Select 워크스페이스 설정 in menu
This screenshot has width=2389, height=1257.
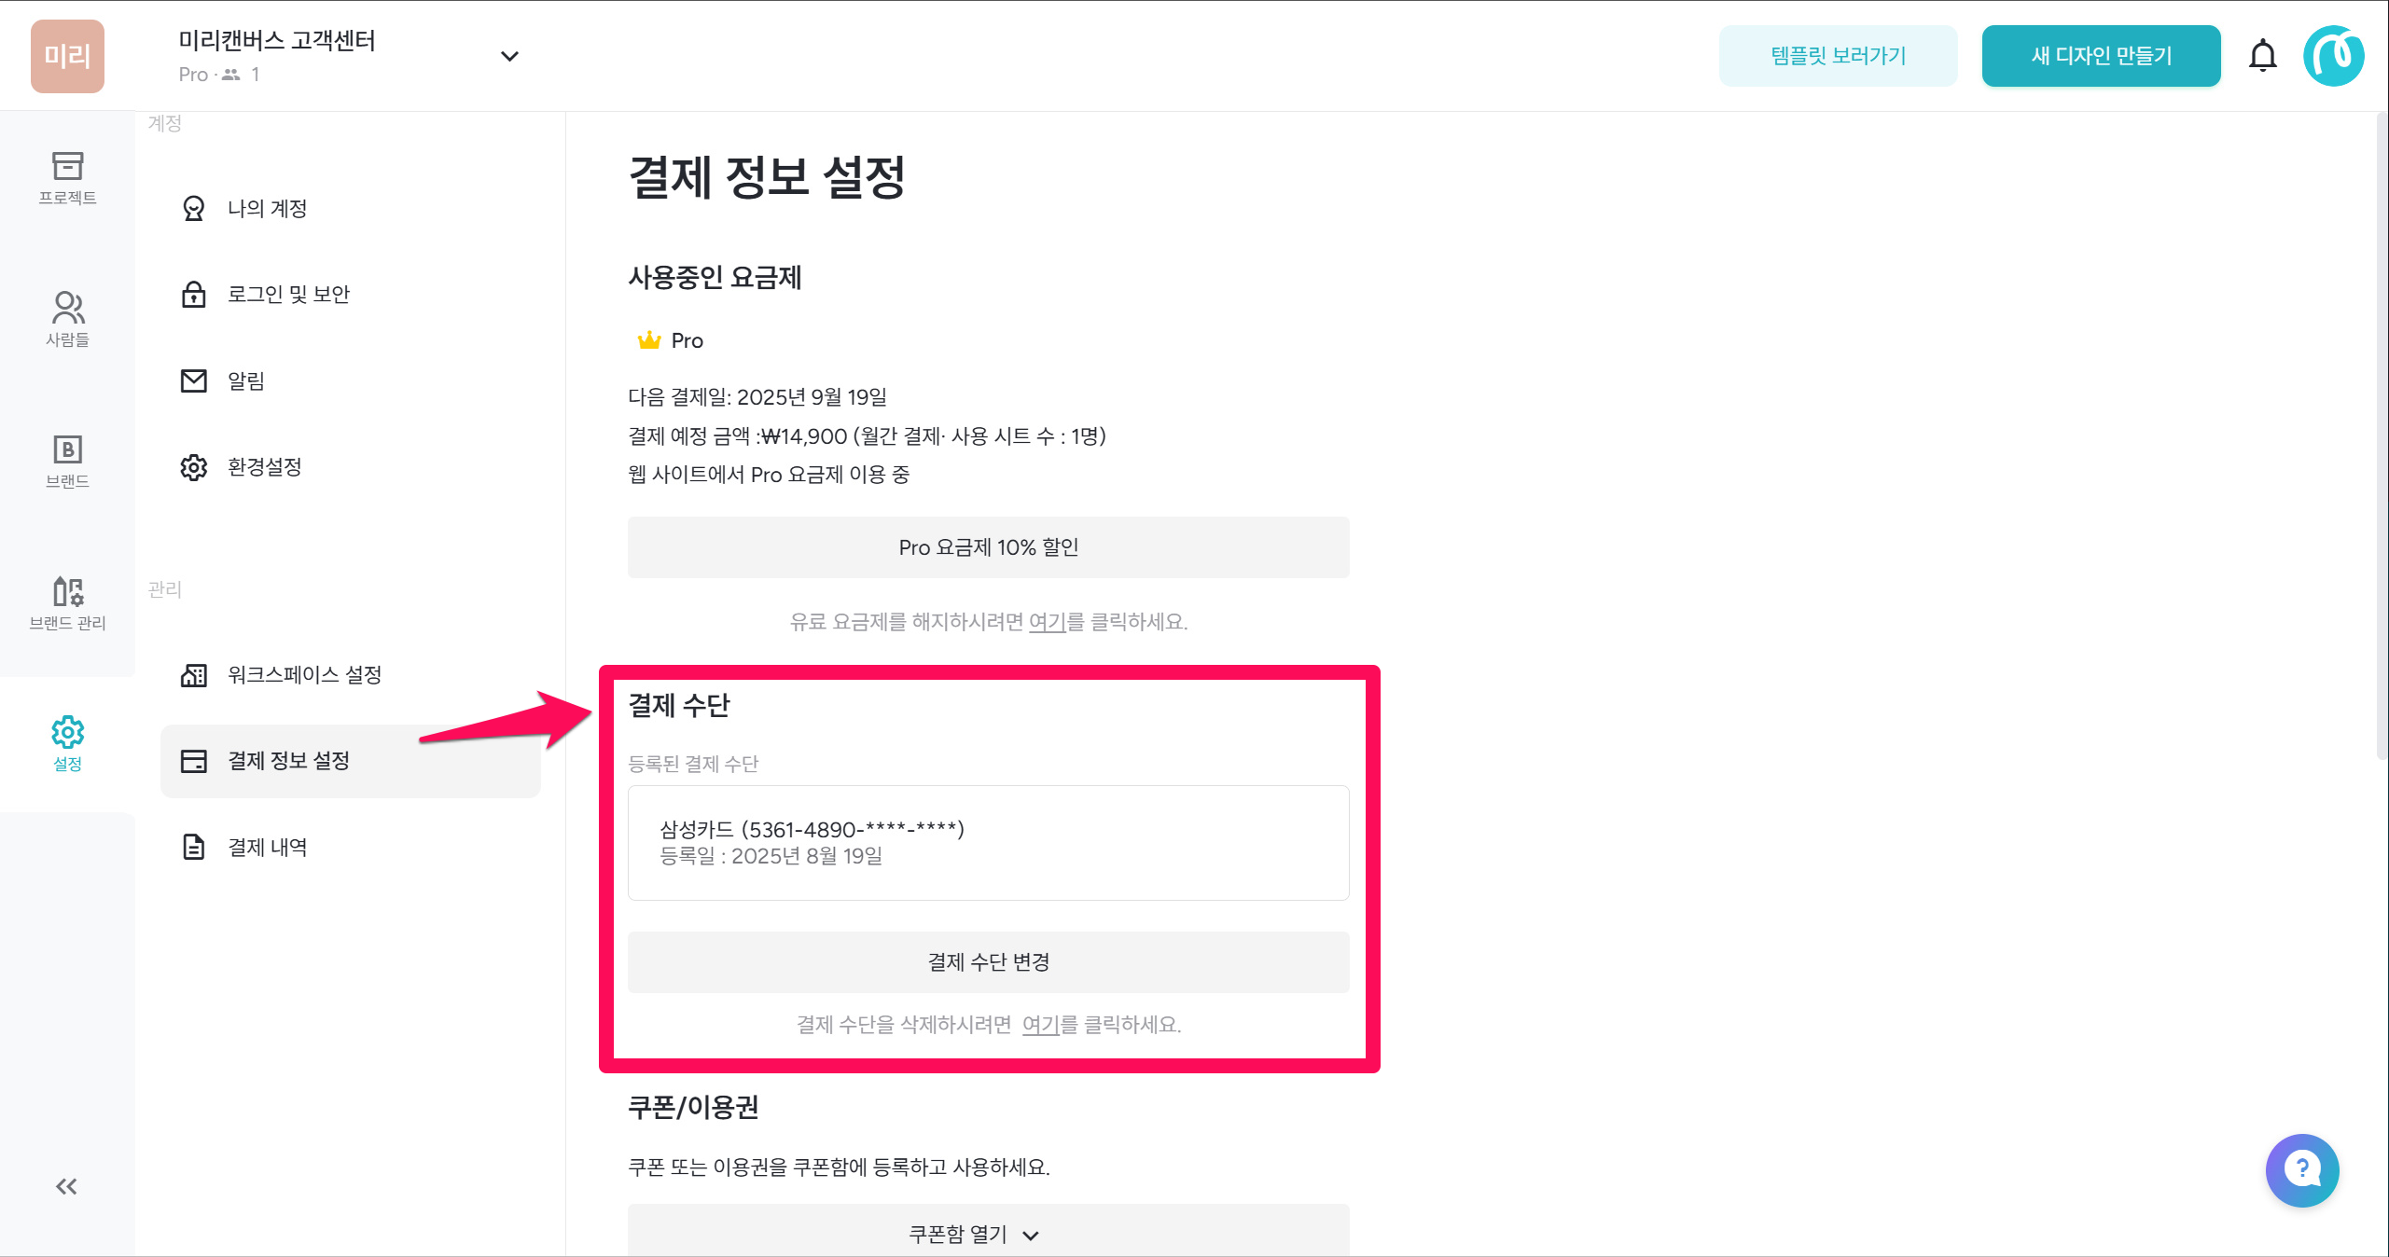304,674
